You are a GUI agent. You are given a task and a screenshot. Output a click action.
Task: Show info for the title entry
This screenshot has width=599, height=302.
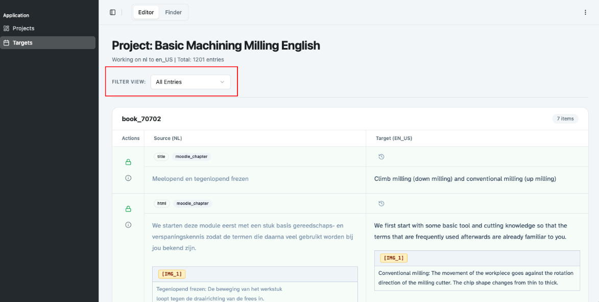[128, 178]
